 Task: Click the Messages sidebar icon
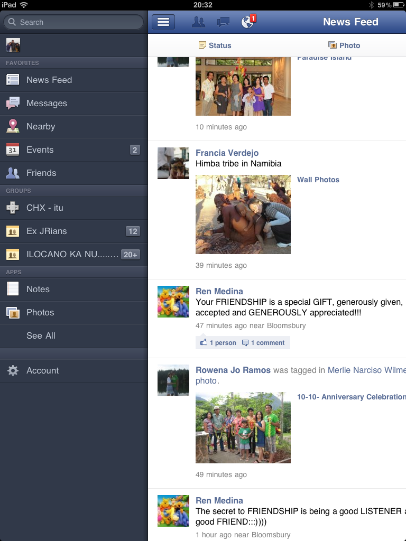(13, 103)
